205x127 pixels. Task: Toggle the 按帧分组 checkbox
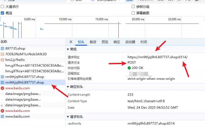pos(133,7)
